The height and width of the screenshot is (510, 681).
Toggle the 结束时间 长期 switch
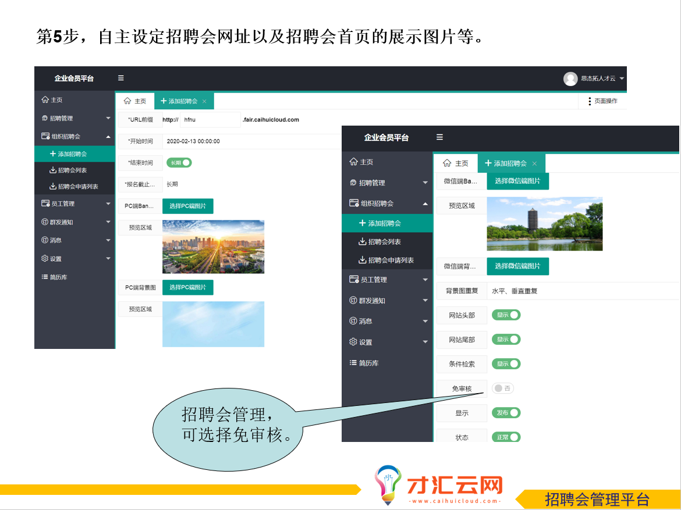(179, 162)
